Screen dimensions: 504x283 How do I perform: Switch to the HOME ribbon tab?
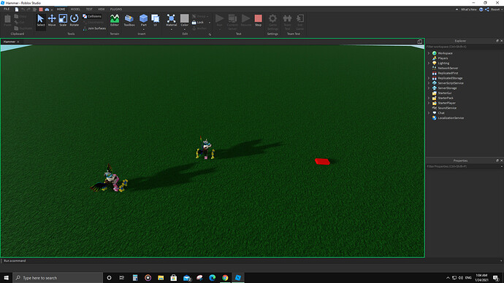[61, 9]
